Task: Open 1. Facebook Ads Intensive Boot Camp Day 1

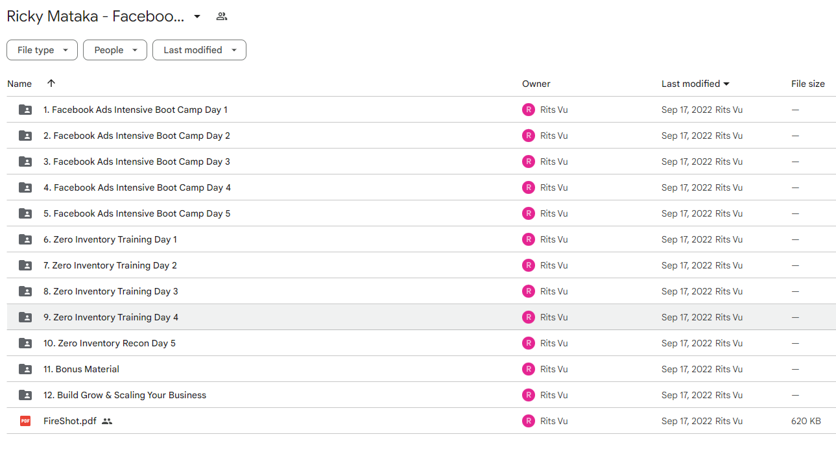Action: (136, 110)
